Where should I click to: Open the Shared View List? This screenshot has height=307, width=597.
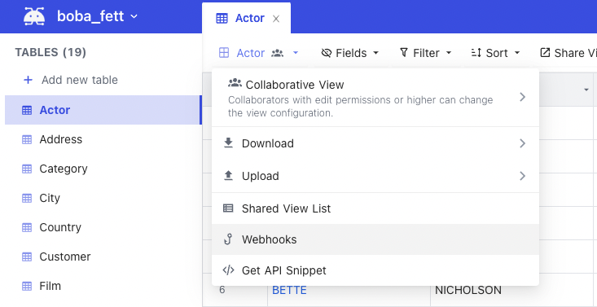tap(375, 208)
